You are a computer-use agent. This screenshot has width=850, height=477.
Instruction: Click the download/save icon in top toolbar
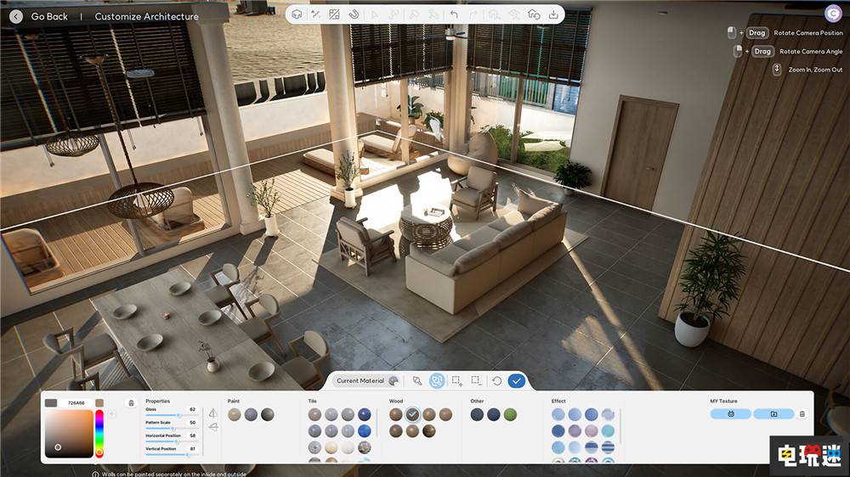(x=553, y=14)
